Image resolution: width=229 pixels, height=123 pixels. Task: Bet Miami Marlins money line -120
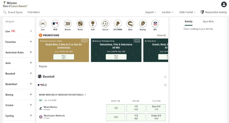pos(115,108)
